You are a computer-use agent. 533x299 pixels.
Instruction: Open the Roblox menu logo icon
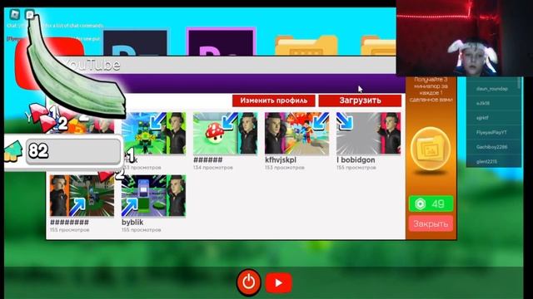(x=15, y=14)
